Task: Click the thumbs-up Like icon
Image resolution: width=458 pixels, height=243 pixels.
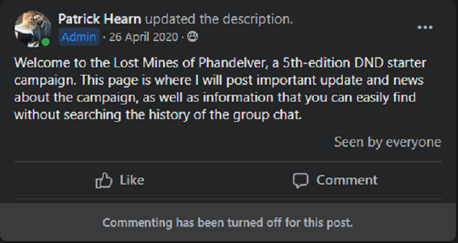Action: click(x=104, y=180)
